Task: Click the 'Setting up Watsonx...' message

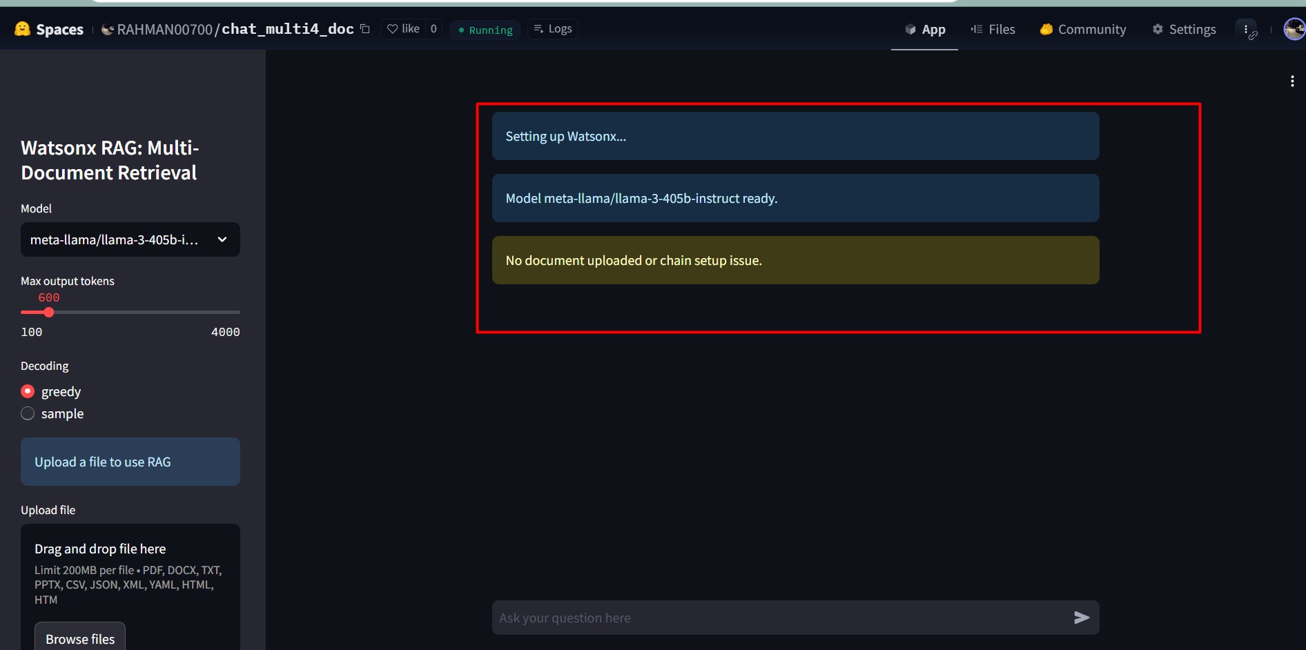Action: [x=795, y=136]
